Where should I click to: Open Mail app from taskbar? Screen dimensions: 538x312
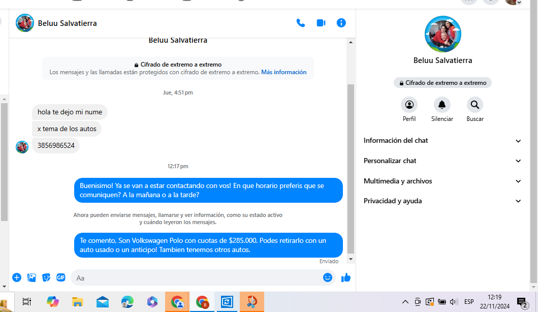click(103, 302)
